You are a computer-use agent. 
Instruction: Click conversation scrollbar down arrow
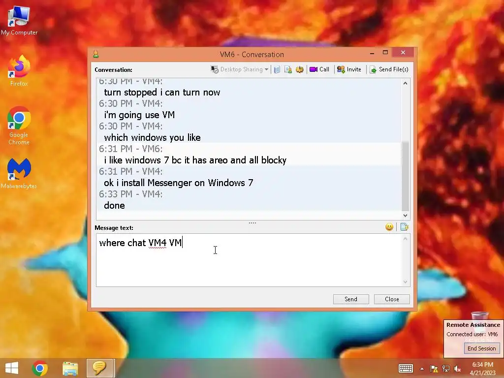(x=406, y=216)
